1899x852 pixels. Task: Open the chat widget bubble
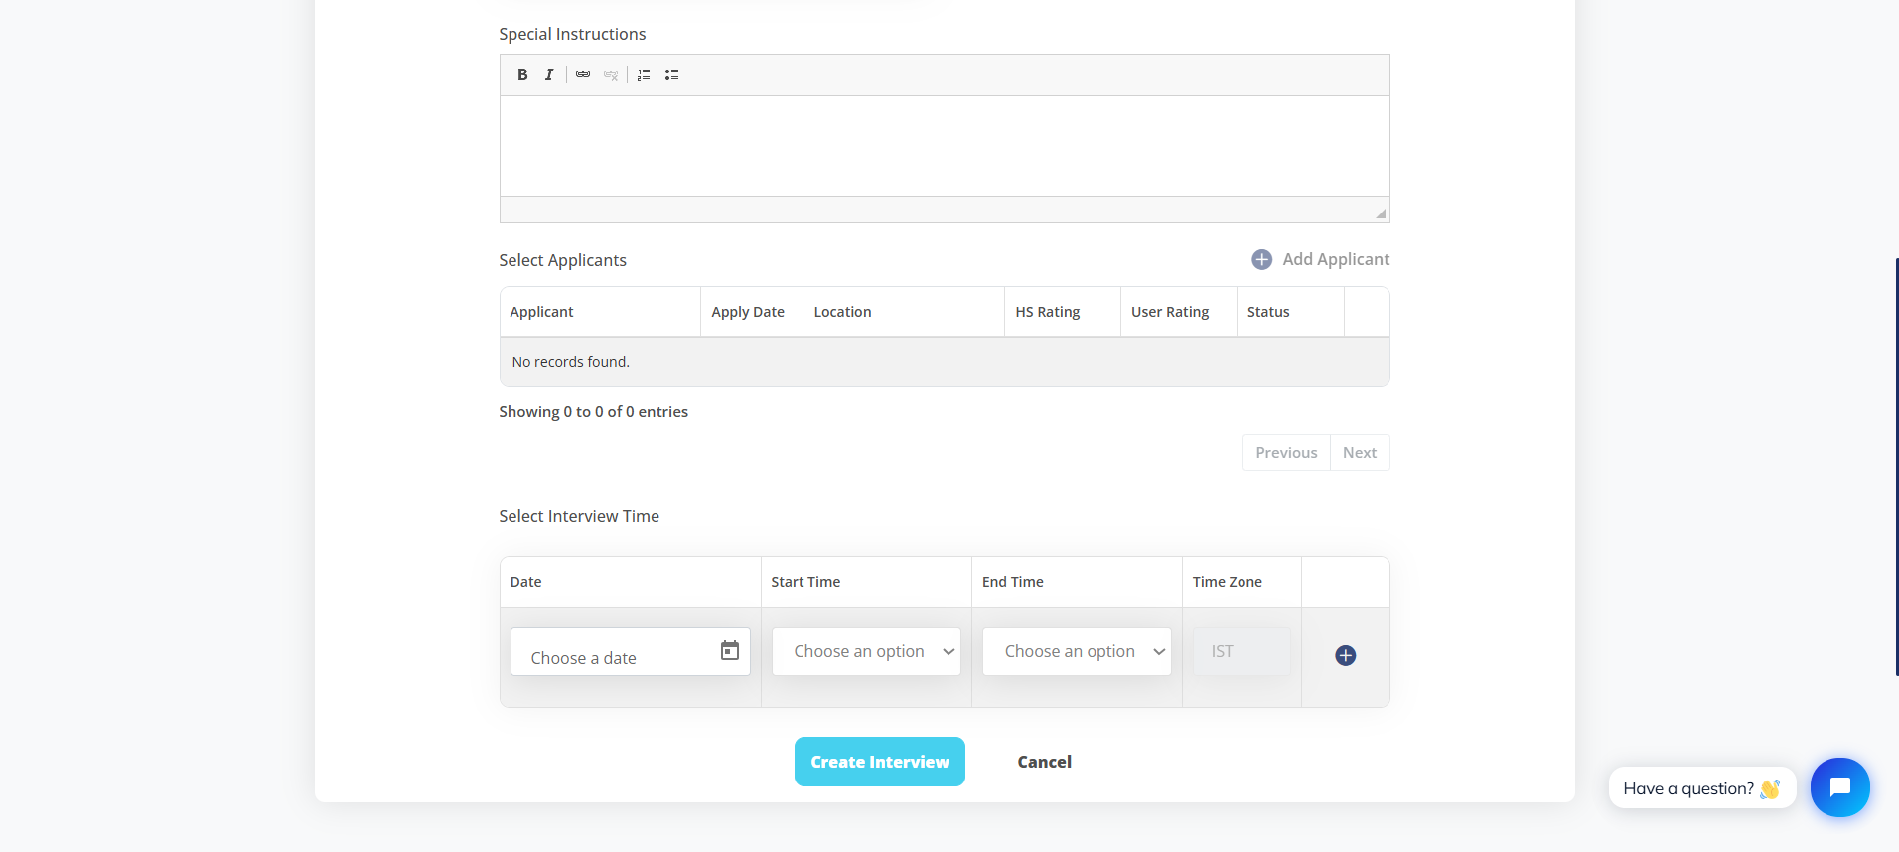(1839, 787)
